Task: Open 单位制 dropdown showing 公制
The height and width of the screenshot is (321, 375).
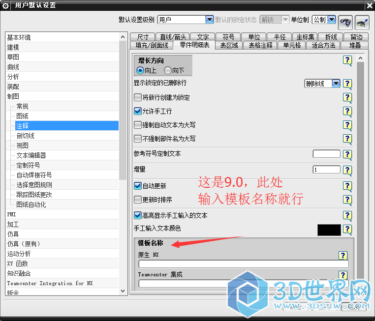Action: point(324,20)
